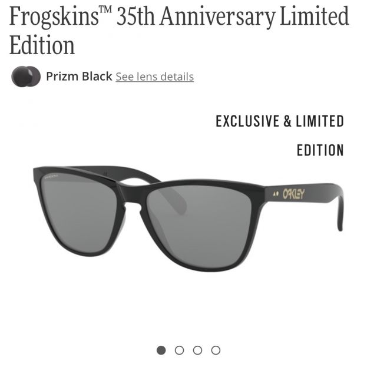This screenshot has width=377, height=377.
Task: Click the curved tip of the temple arm
Action: [340, 213]
